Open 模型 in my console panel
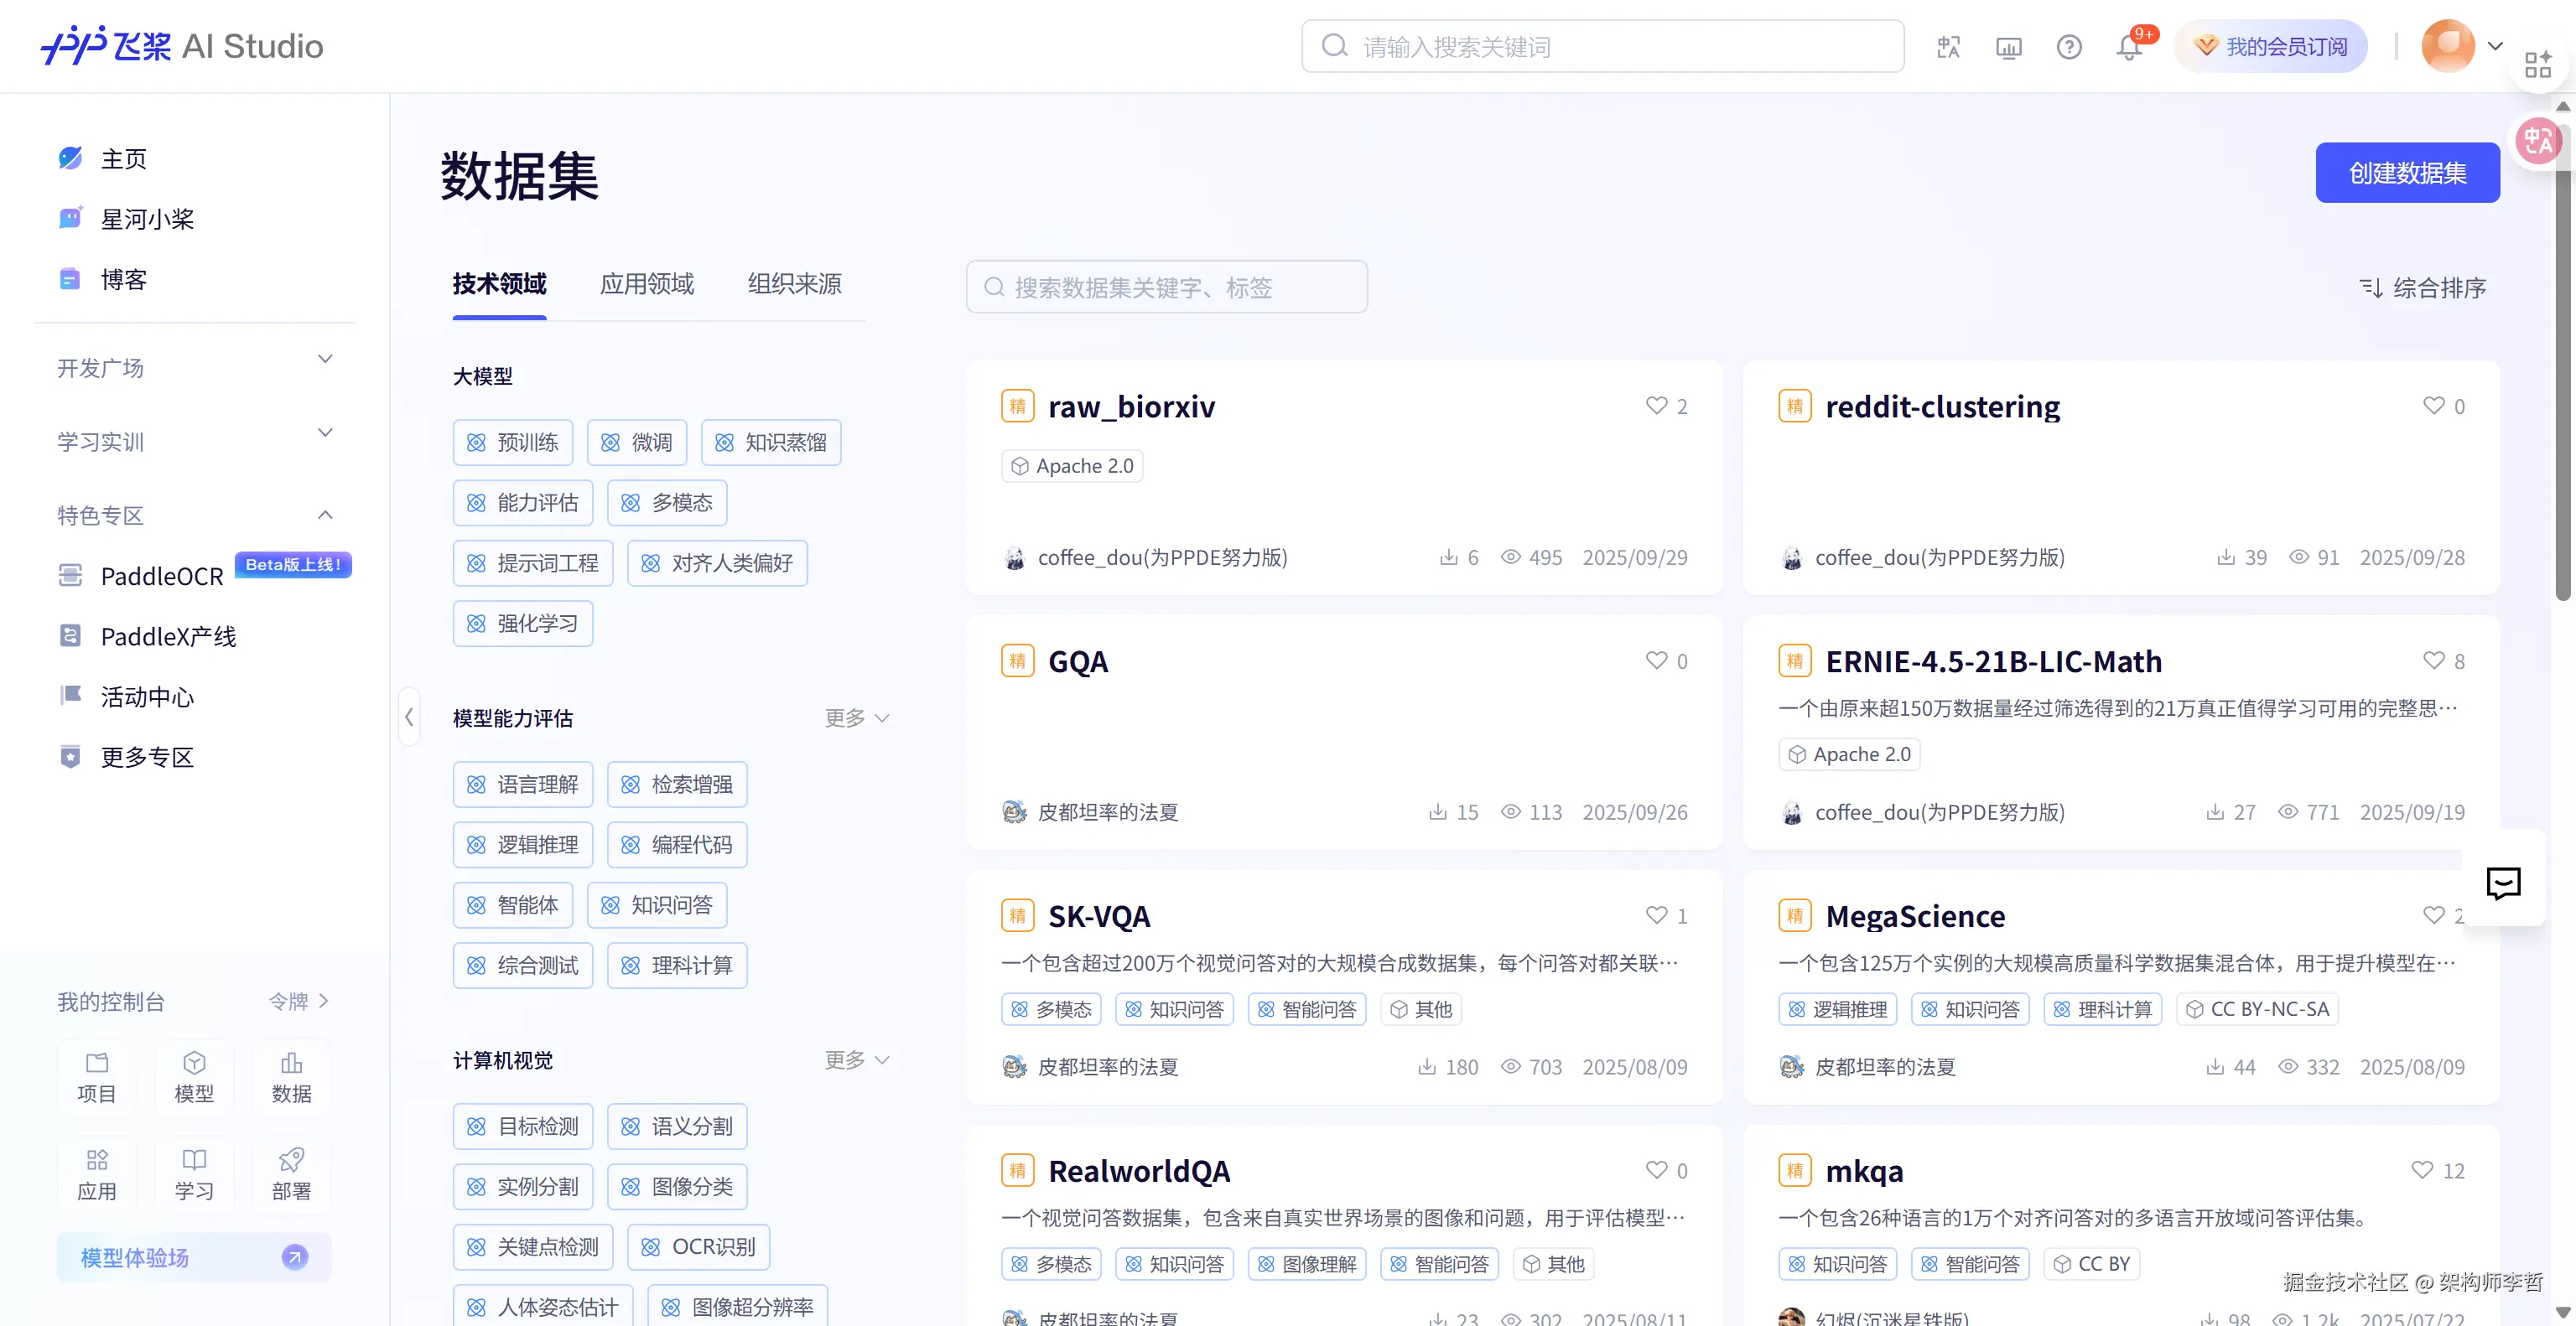Viewport: 2576px width, 1326px height. click(x=194, y=1077)
